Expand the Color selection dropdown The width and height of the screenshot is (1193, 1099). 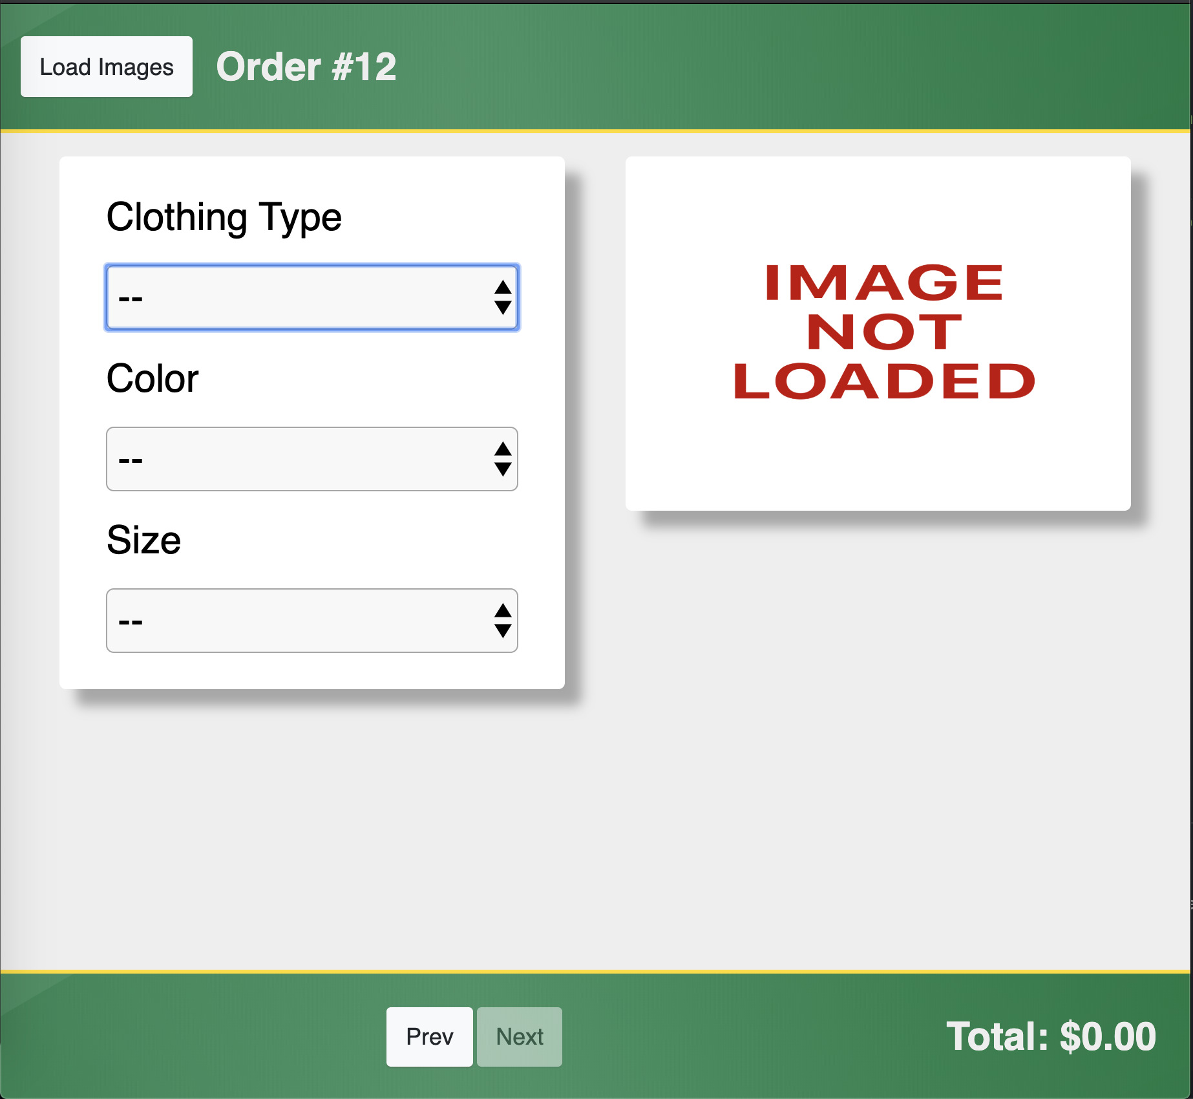pyautogui.click(x=311, y=459)
